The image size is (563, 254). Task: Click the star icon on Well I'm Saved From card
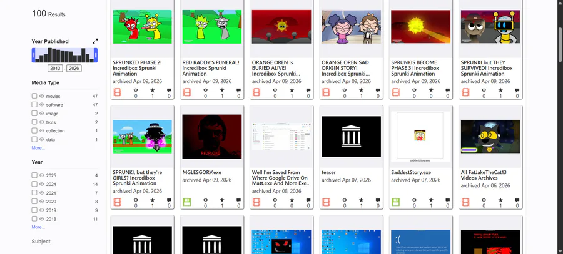pos(292,200)
